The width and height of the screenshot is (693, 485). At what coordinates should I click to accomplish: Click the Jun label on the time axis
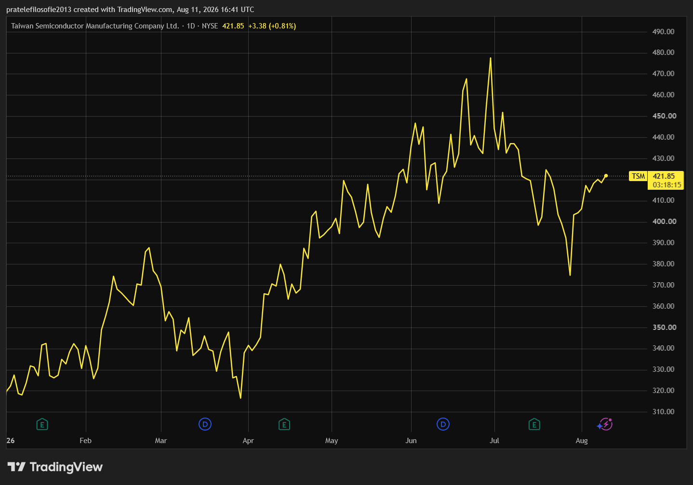point(411,441)
